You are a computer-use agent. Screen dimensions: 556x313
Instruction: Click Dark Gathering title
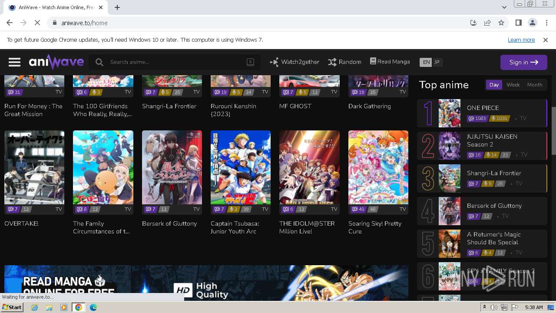tap(370, 106)
